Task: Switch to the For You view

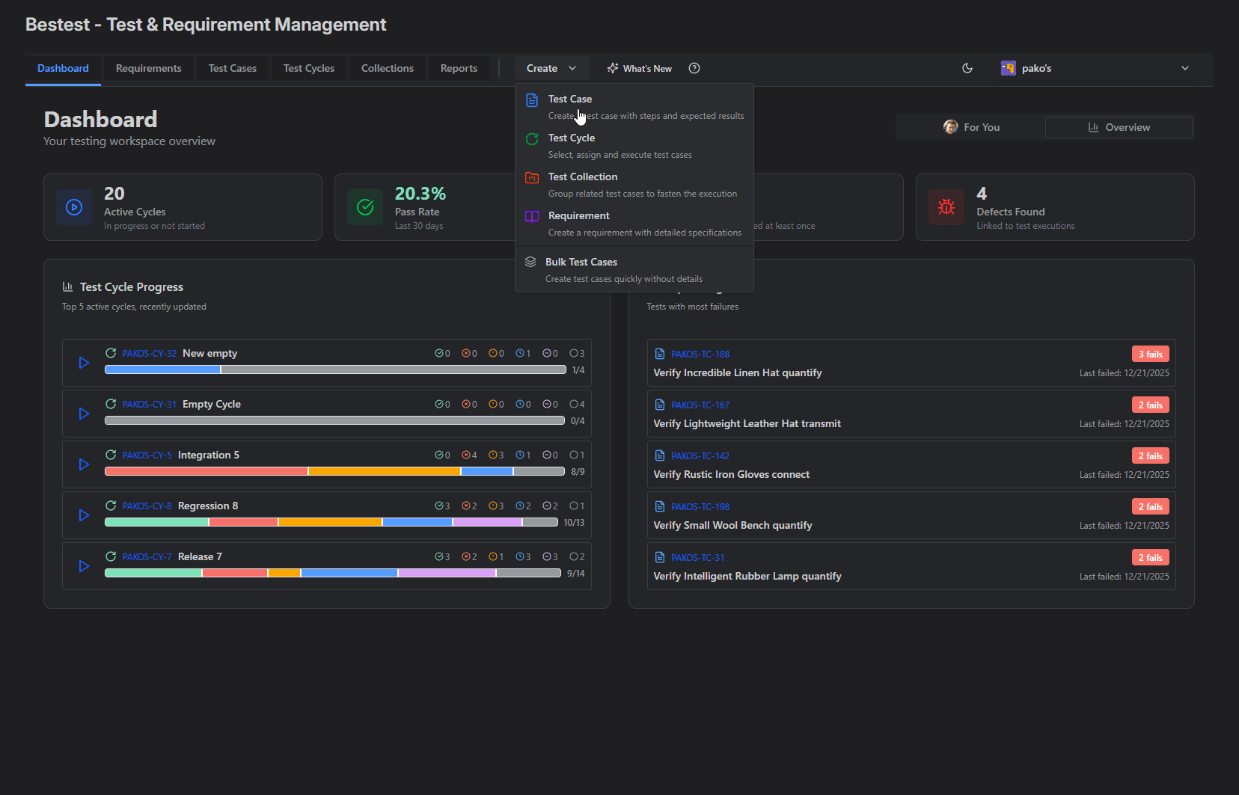Action: pos(970,127)
